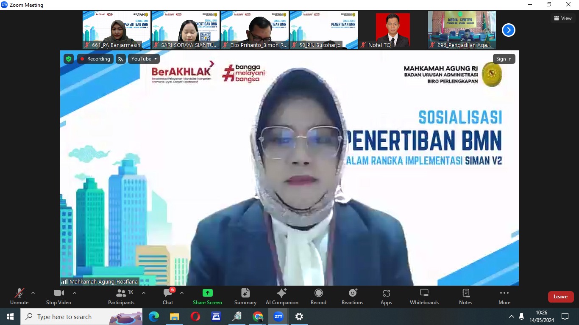Select Eko Prihanto_Bimon participant thumbnail
This screenshot has width=579, height=325.
[255, 30]
